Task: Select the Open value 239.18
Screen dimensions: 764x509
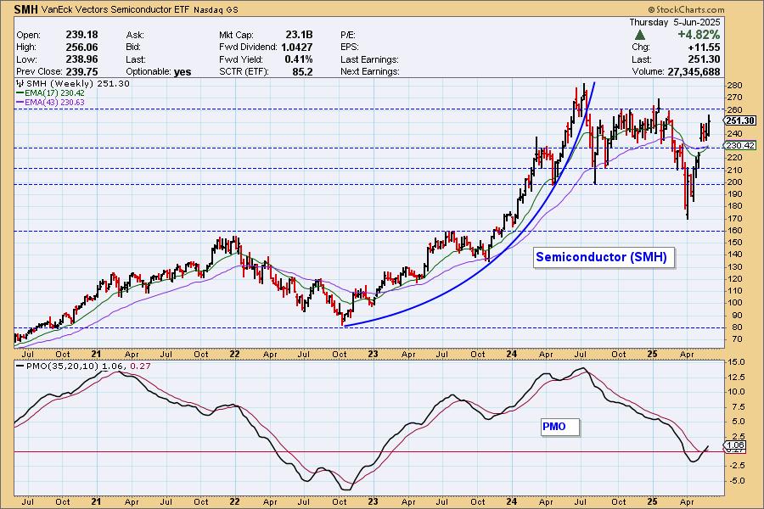Action: (x=81, y=35)
